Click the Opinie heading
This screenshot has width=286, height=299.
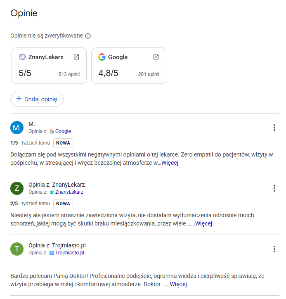24,13
